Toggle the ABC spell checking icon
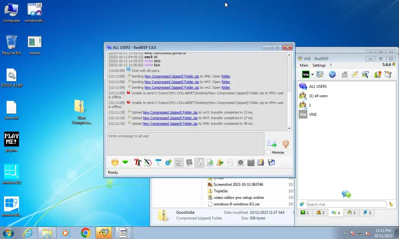Screen dimensions: 399x239 tap(179, 162)
